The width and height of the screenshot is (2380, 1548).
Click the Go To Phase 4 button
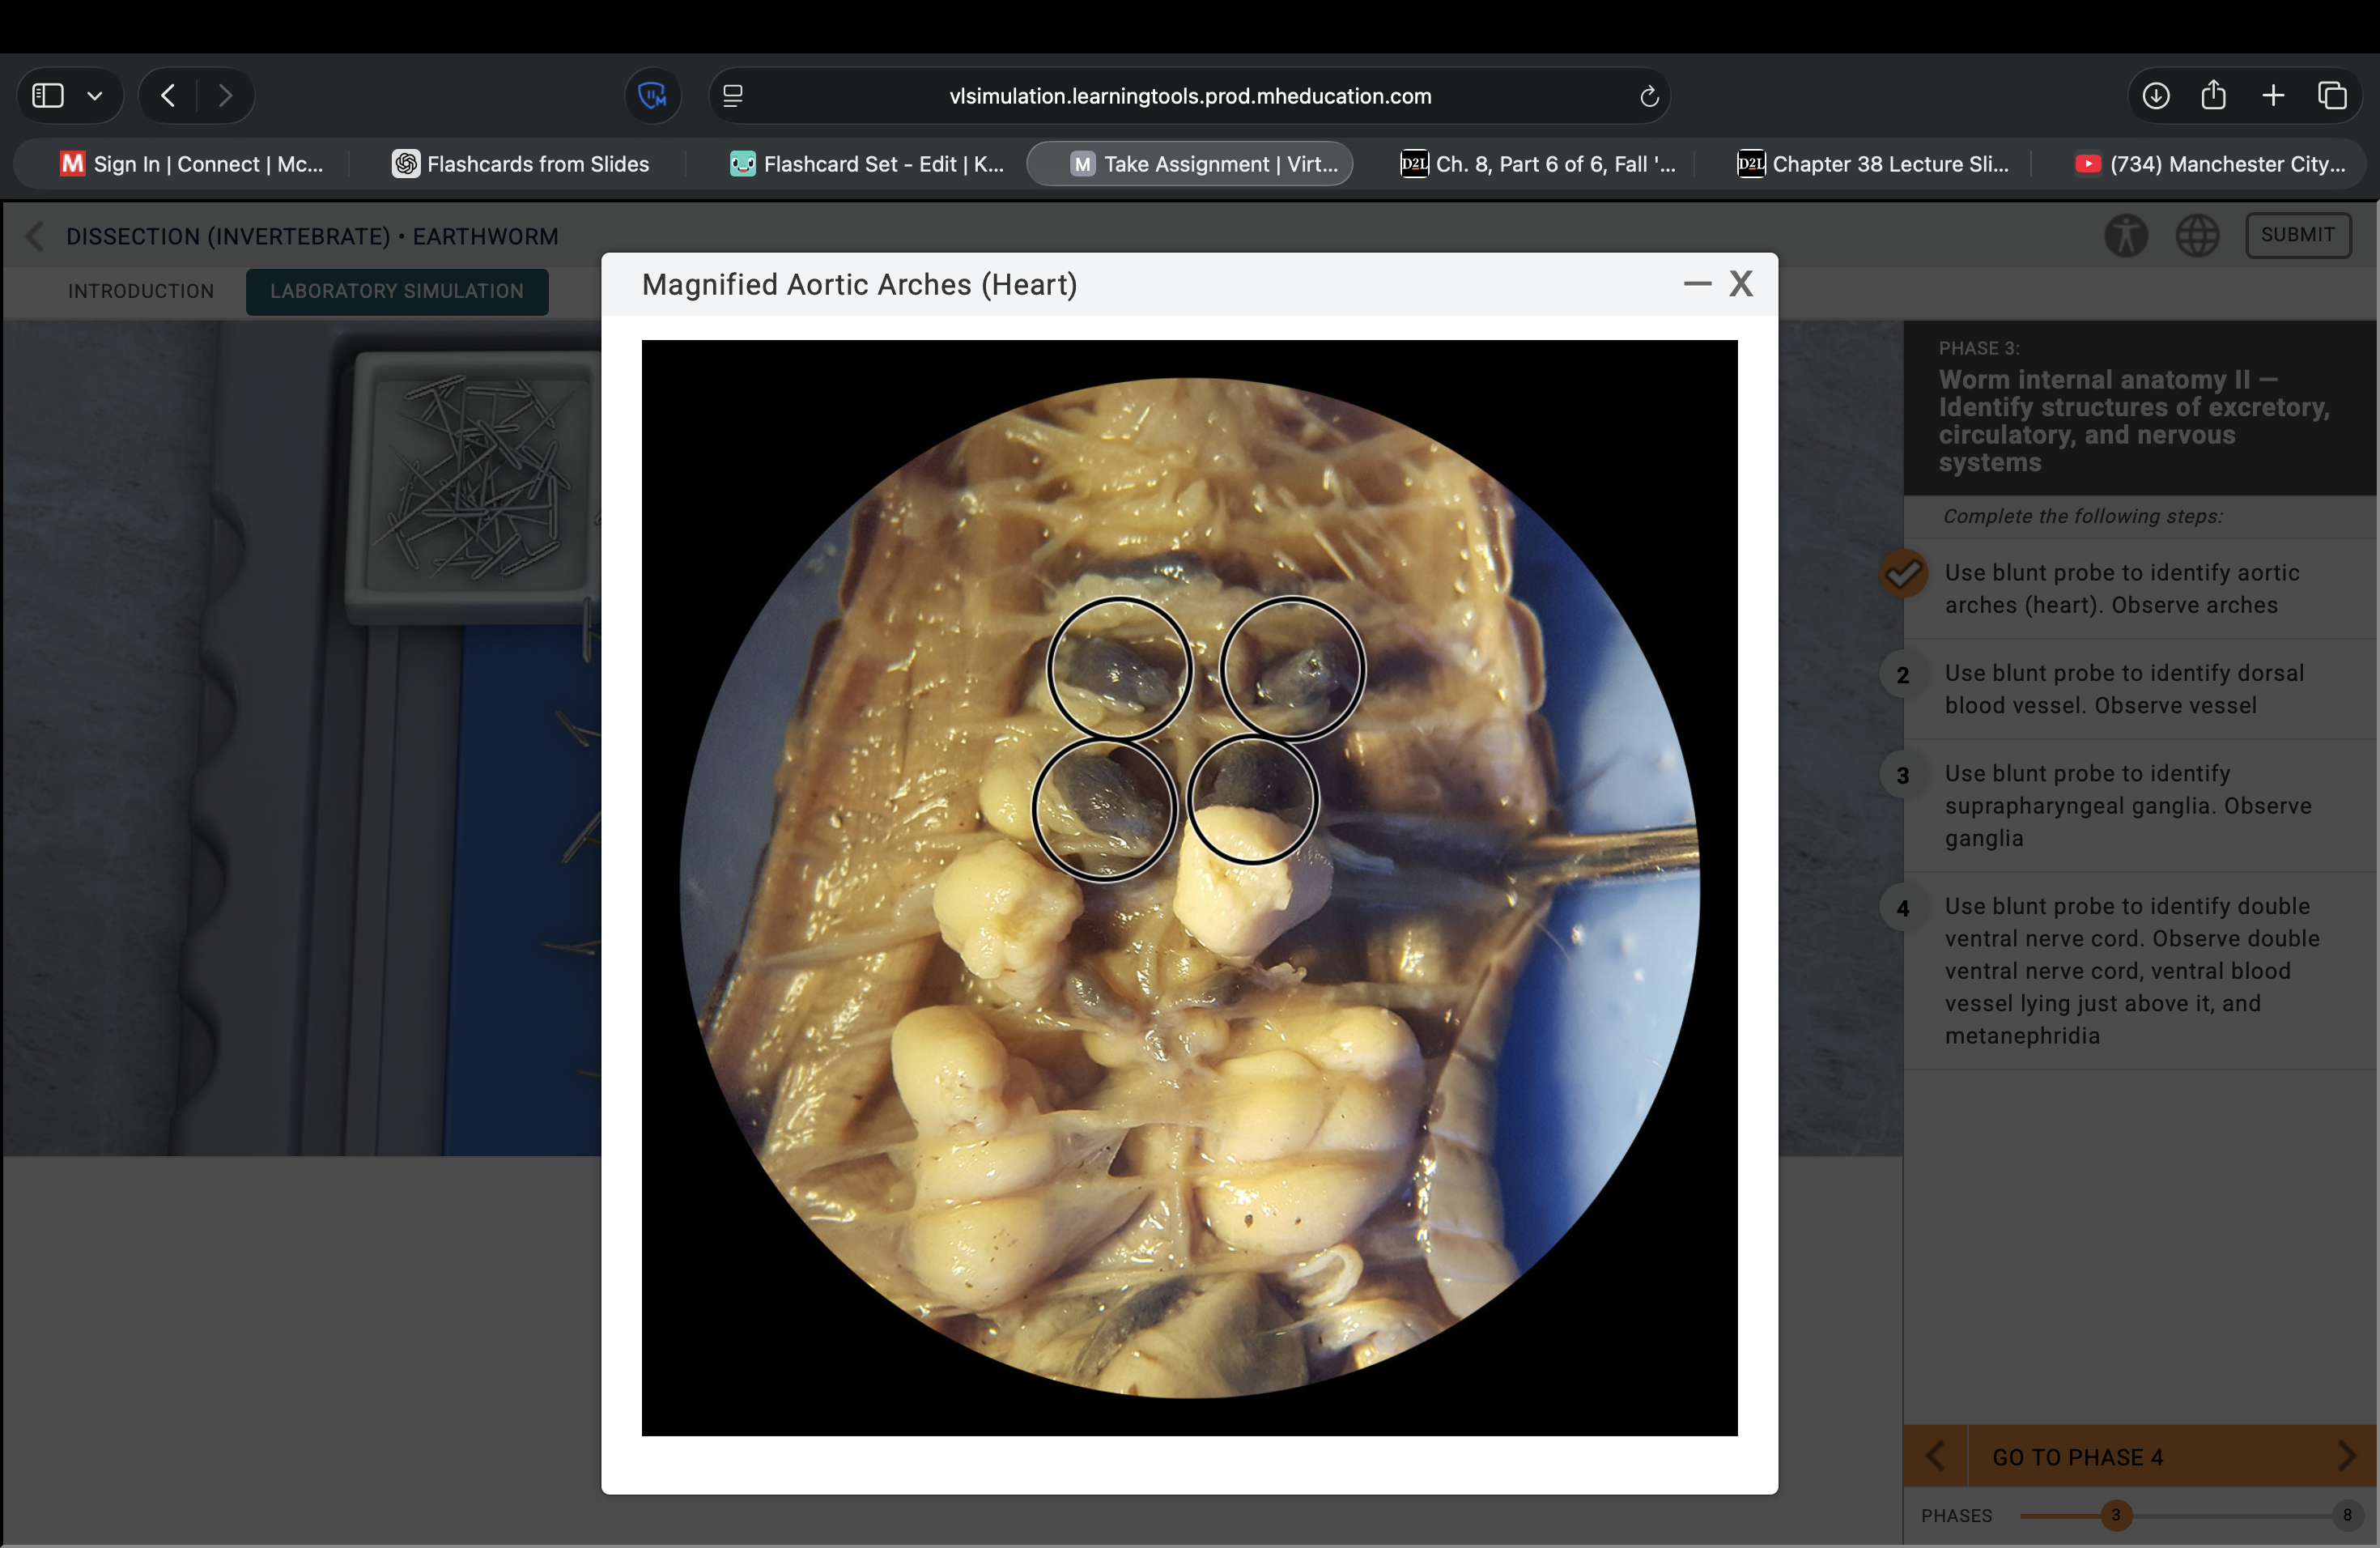(x=2078, y=1456)
